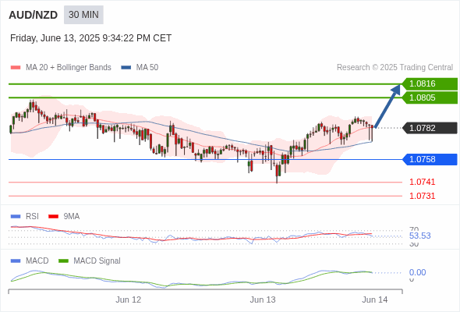Image resolution: width=460 pixels, height=312 pixels.
Task: Click the MACD Signal green legend swatch
Action: [63, 261]
